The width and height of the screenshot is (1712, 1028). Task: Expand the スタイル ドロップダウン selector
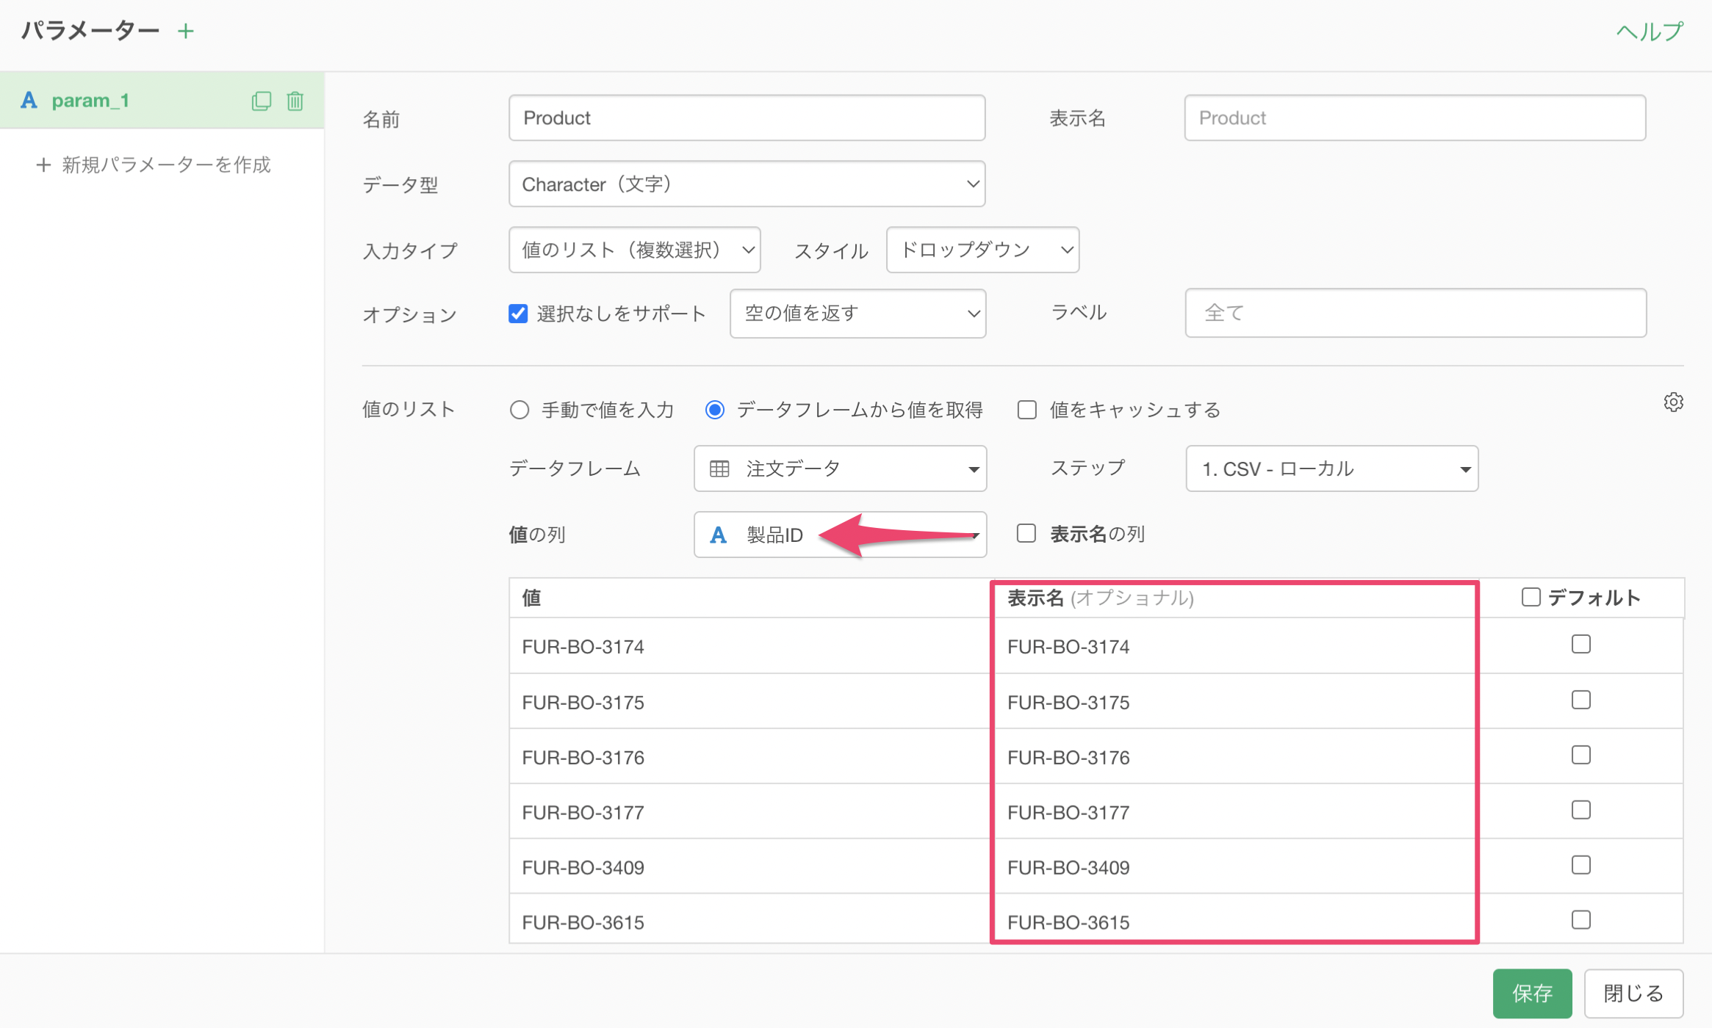click(982, 250)
